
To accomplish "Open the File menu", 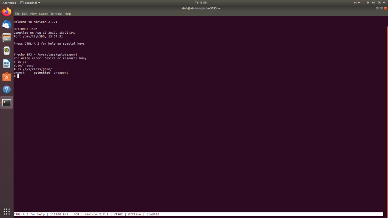I will click(x=17, y=14).
